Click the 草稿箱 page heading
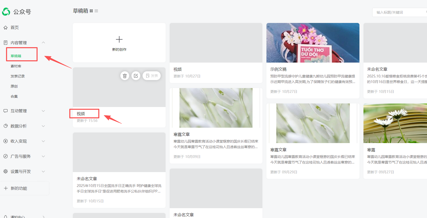 (x=80, y=11)
